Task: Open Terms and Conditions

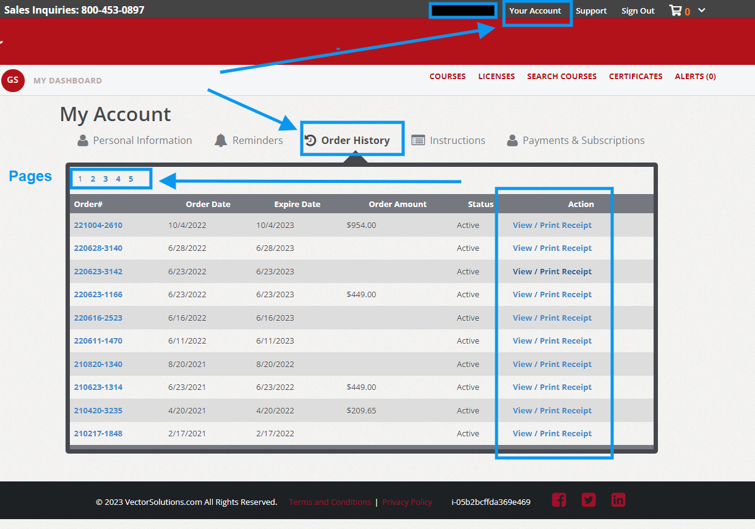Action: pos(330,502)
